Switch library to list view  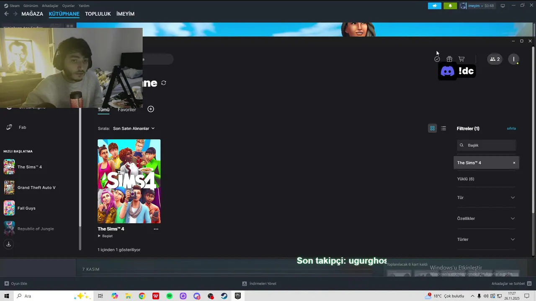(x=443, y=128)
